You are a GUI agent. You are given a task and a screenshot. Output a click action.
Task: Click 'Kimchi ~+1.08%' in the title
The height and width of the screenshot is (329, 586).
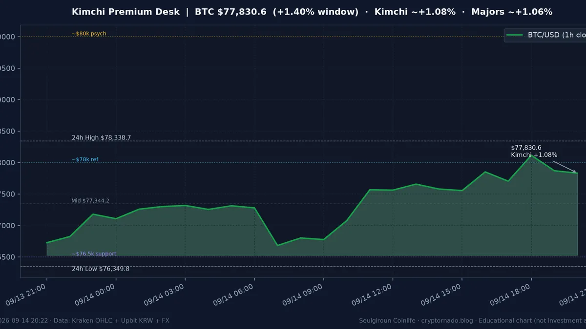pos(415,12)
